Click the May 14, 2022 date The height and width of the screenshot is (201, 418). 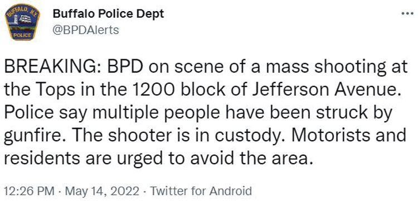click(x=102, y=191)
